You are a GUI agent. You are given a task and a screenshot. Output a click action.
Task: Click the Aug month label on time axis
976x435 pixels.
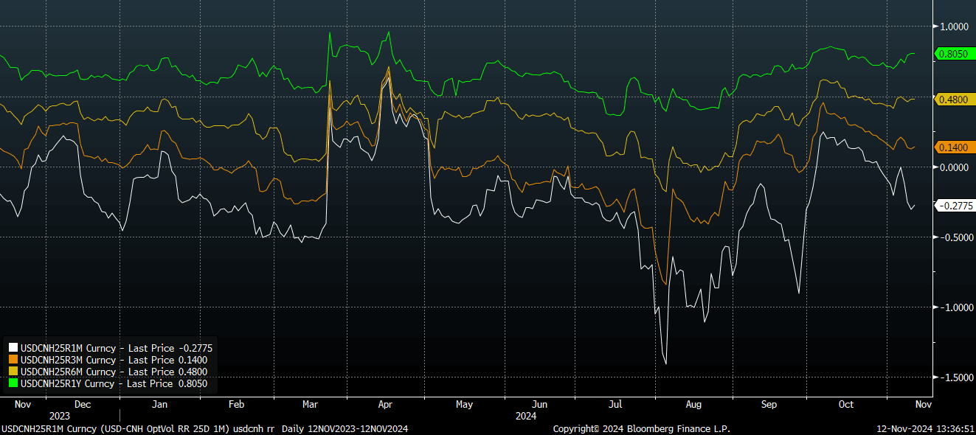click(693, 405)
